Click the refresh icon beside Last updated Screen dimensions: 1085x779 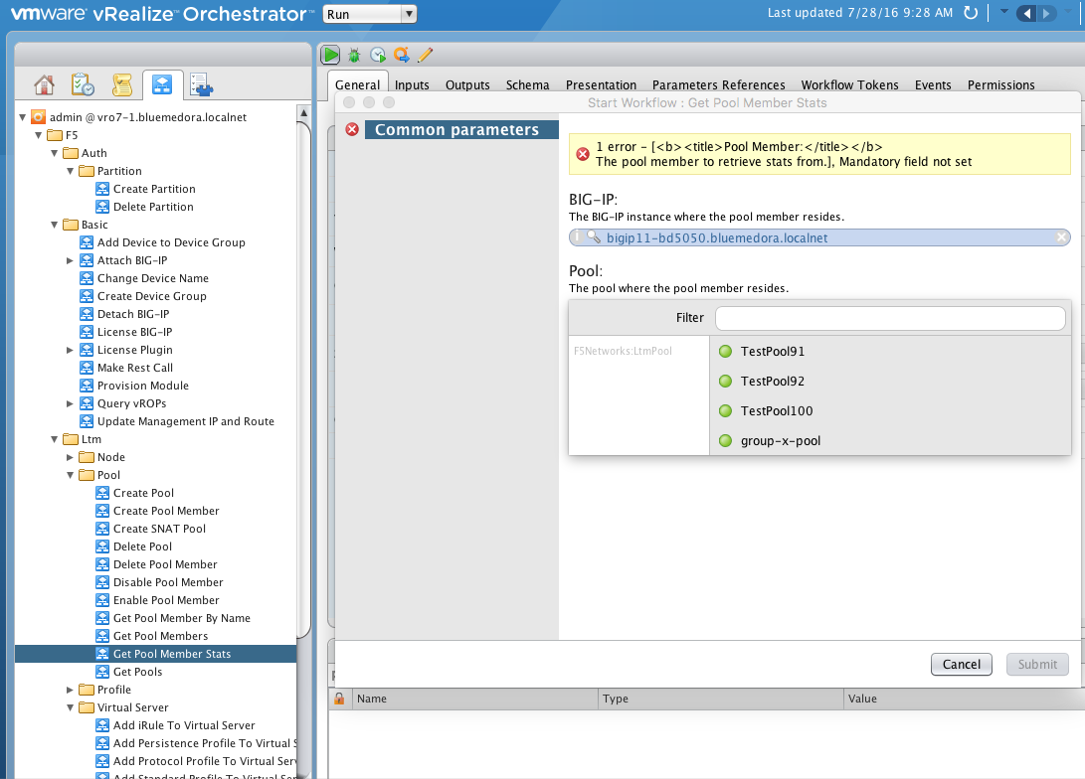pos(972,13)
